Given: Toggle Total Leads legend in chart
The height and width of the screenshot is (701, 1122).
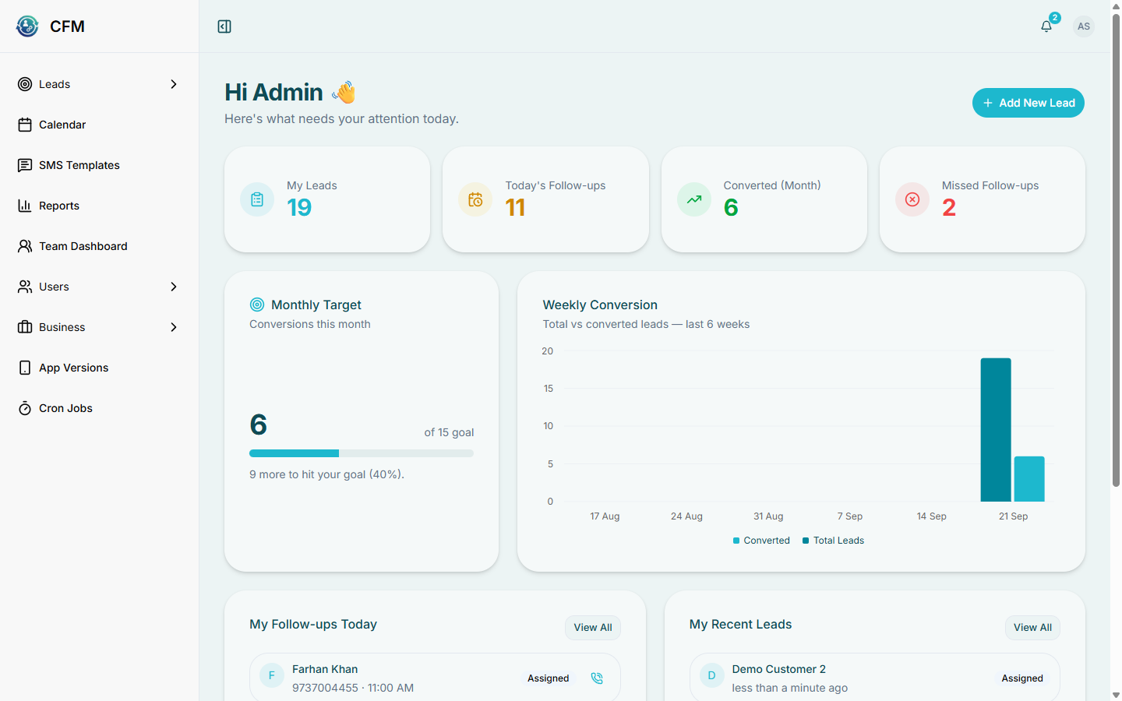Looking at the screenshot, I should point(833,541).
